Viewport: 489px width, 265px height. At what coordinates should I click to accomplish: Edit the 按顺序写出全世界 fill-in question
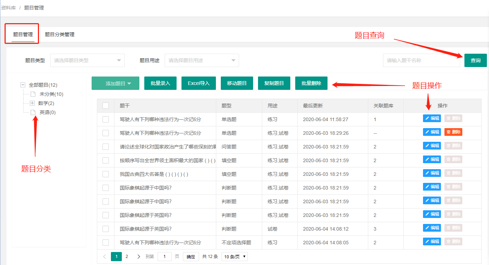432,159
